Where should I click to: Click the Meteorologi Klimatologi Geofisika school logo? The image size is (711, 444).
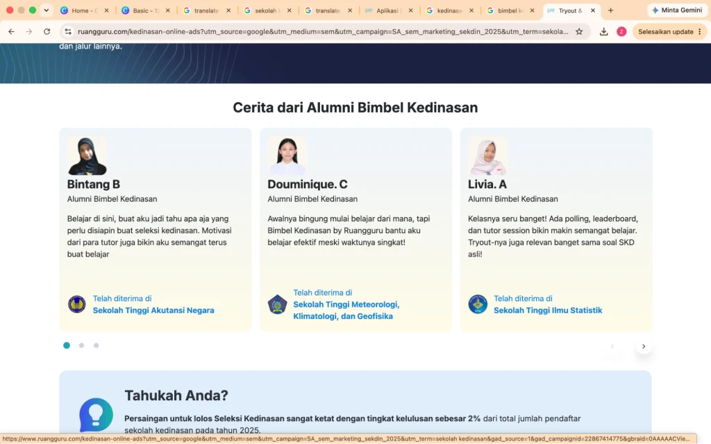[x=277, y=305]
